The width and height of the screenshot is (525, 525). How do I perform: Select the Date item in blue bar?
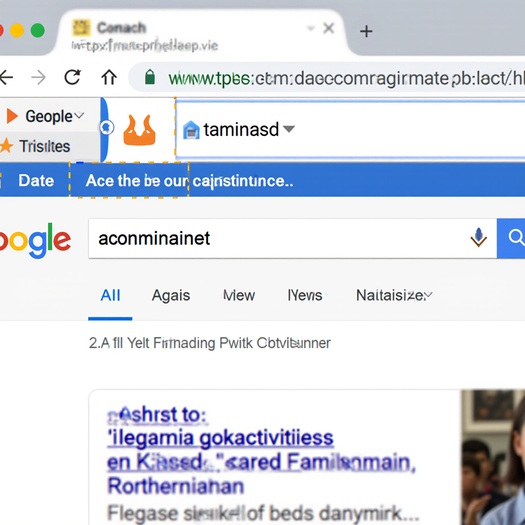pos(36,181)
